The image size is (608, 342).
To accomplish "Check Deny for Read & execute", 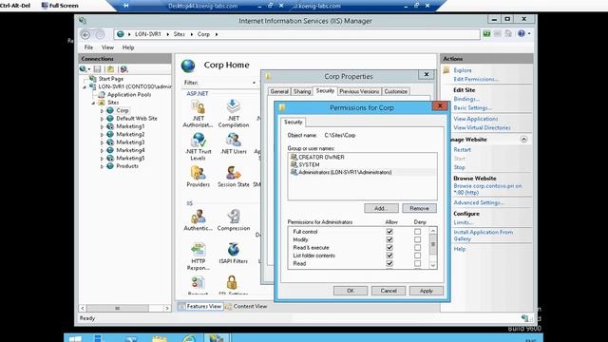I will pyautogui.click(x=417, y=247).
